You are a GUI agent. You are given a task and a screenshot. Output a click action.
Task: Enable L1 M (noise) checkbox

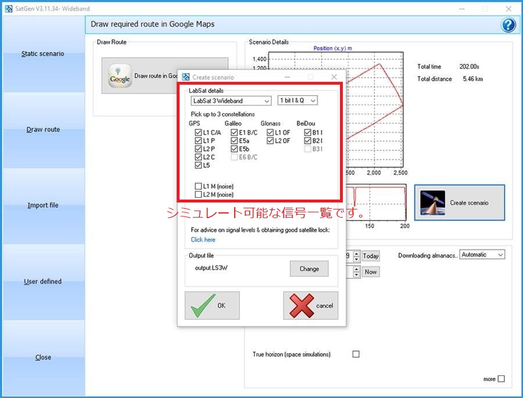[198, 186]
